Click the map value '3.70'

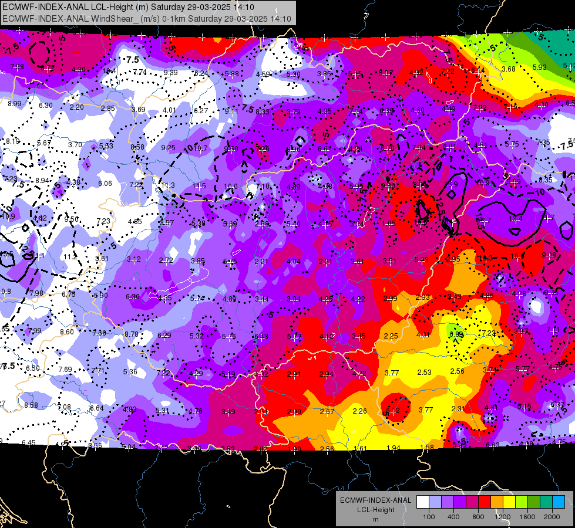(x=75, y=144)
